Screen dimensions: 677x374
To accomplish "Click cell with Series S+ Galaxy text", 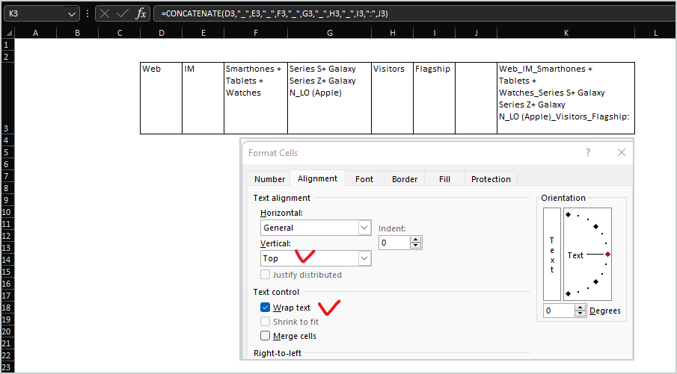I will [x=329, y=99].
